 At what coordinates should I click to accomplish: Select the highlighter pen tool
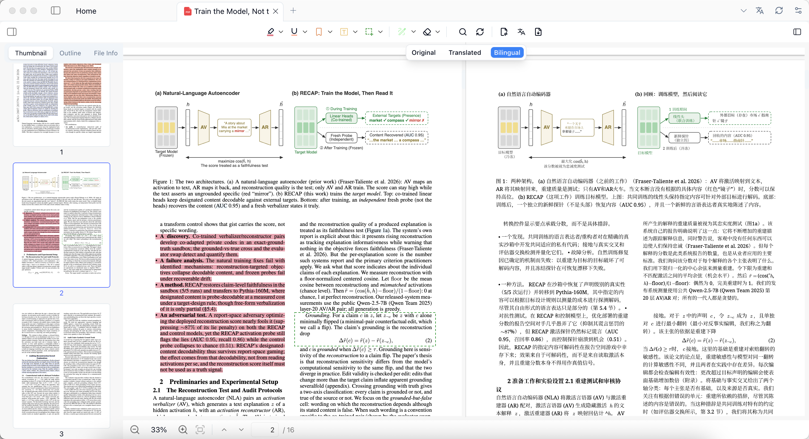[x=270, y=32]
